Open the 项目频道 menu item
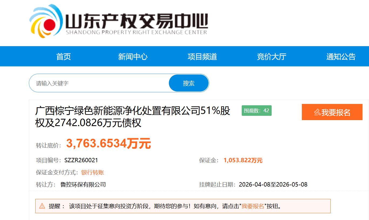 coord(202,57)
